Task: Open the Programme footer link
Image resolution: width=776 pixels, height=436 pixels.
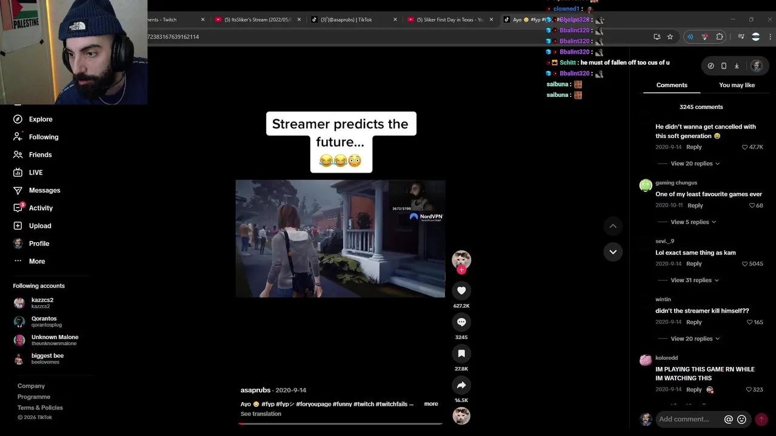Action: click(34, 397)
